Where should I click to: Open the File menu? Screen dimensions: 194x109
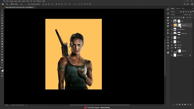[x=4, y=1]
